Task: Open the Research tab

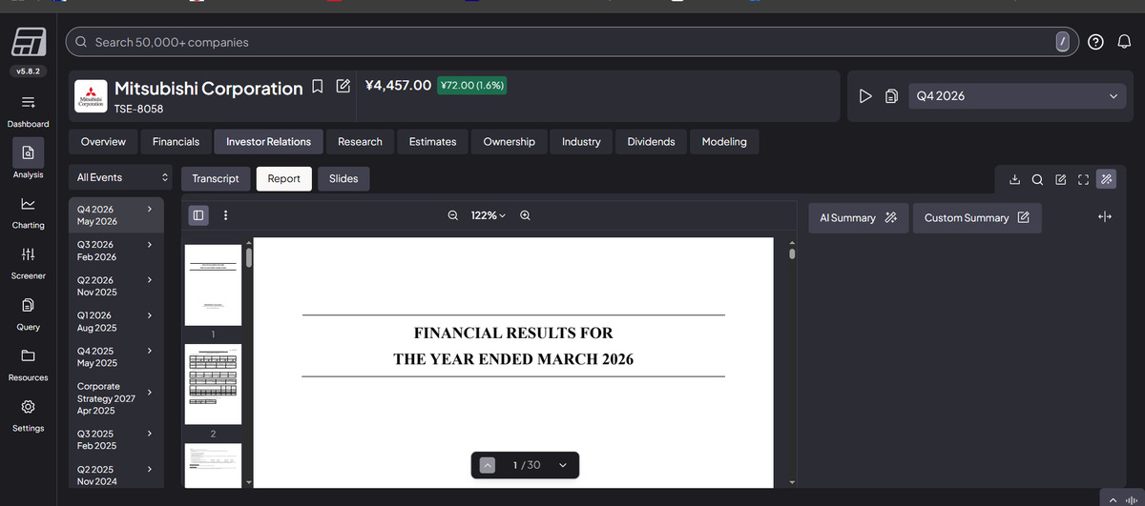Action: coord(360,141)
